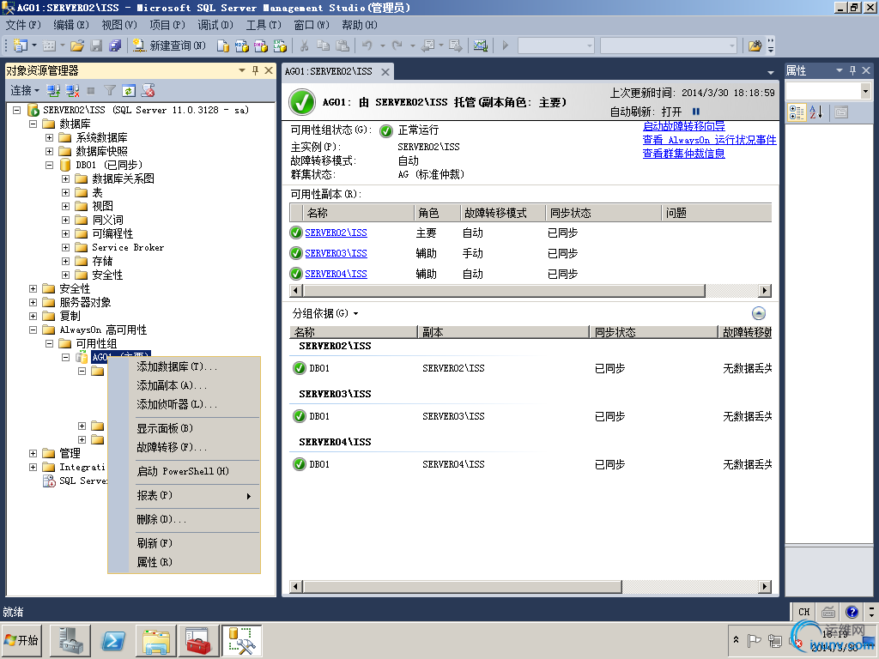Click the Filter funnel icon in Object Explorer
Screen dimensions: 879x659
110,90
